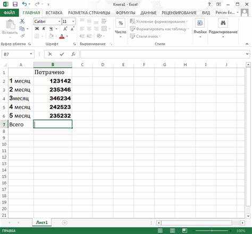Screen dimensions: 252x234
Task: Switch to the ВСТАВКА ribbon tab
Action: (x=54, y=13)
